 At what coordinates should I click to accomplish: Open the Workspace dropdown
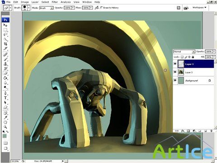[x=199, y=7]
